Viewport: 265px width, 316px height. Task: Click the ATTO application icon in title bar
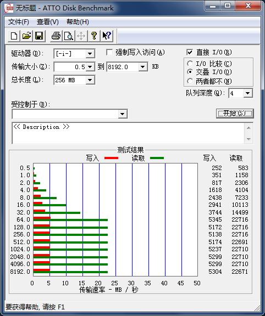pos(9,8)
